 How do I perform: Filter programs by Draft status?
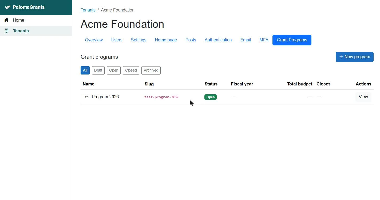[x=98, y=70]
